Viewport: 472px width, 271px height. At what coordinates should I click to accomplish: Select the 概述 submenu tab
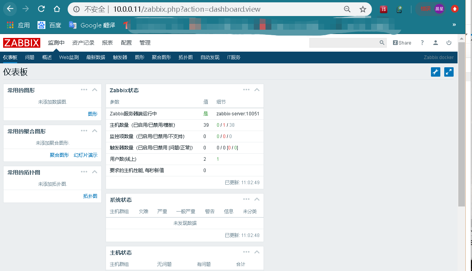click(47, 57)
